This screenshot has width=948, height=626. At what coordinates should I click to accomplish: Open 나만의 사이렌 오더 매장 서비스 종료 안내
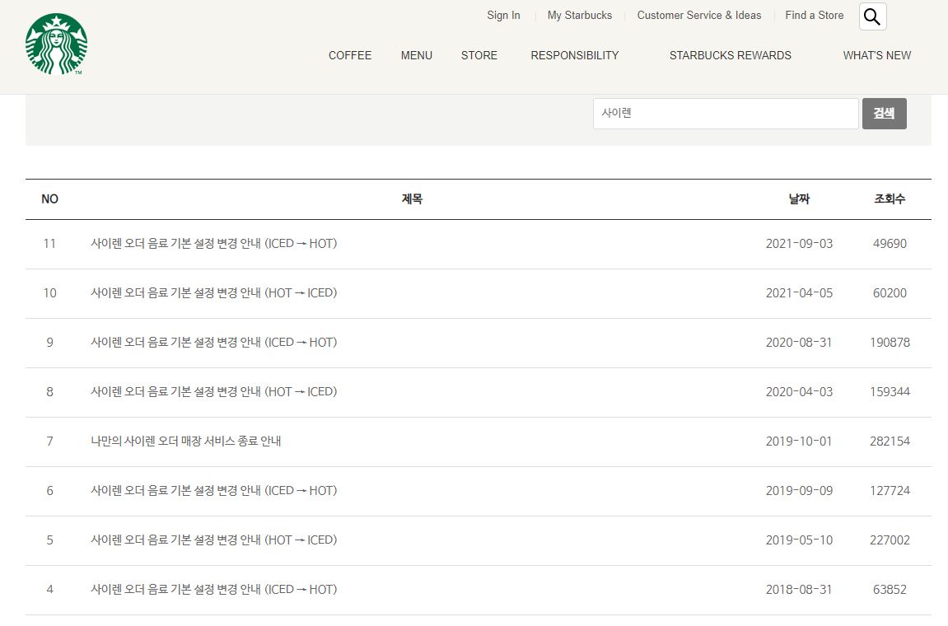tap(185, 441)
